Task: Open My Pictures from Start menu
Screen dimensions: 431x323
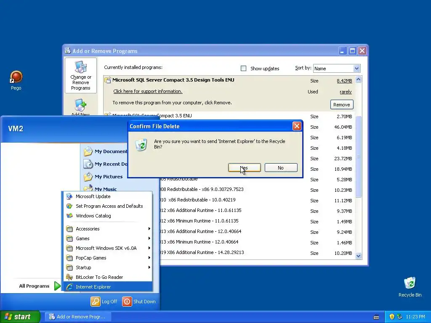Action: [x=108, y=177]
